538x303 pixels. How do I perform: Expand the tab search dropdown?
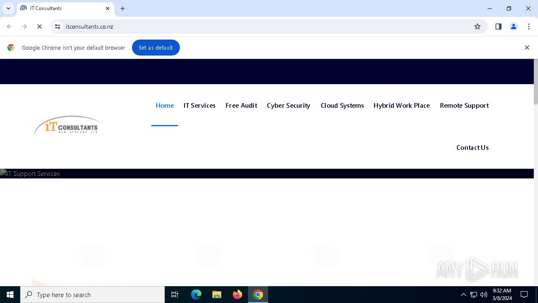[x=8, y=8]
